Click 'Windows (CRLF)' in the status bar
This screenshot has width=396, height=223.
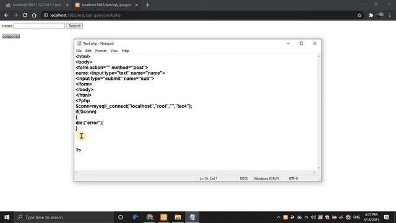[x=267, y=178]
